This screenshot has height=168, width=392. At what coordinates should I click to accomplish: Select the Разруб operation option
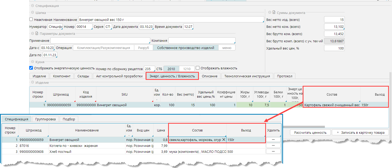click(143, 48)
